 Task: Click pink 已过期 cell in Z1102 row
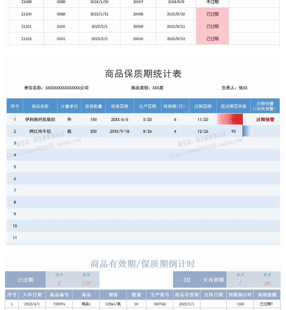213,38
